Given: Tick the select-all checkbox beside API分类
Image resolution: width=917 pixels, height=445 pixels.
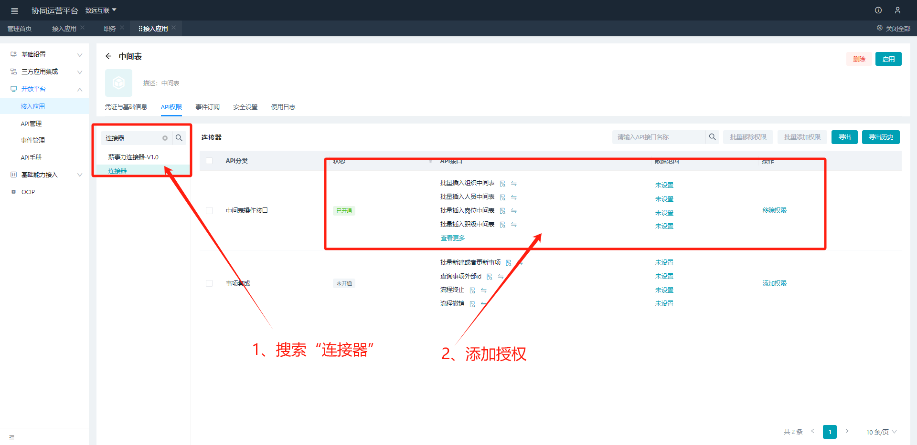Looking at the screenshot, I should click(209, 161).
